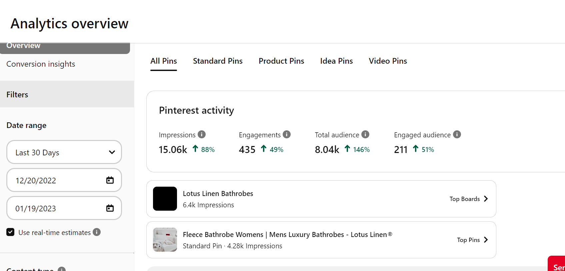
Task: Switch to the Video Pins tab
Action: point(388,61)
